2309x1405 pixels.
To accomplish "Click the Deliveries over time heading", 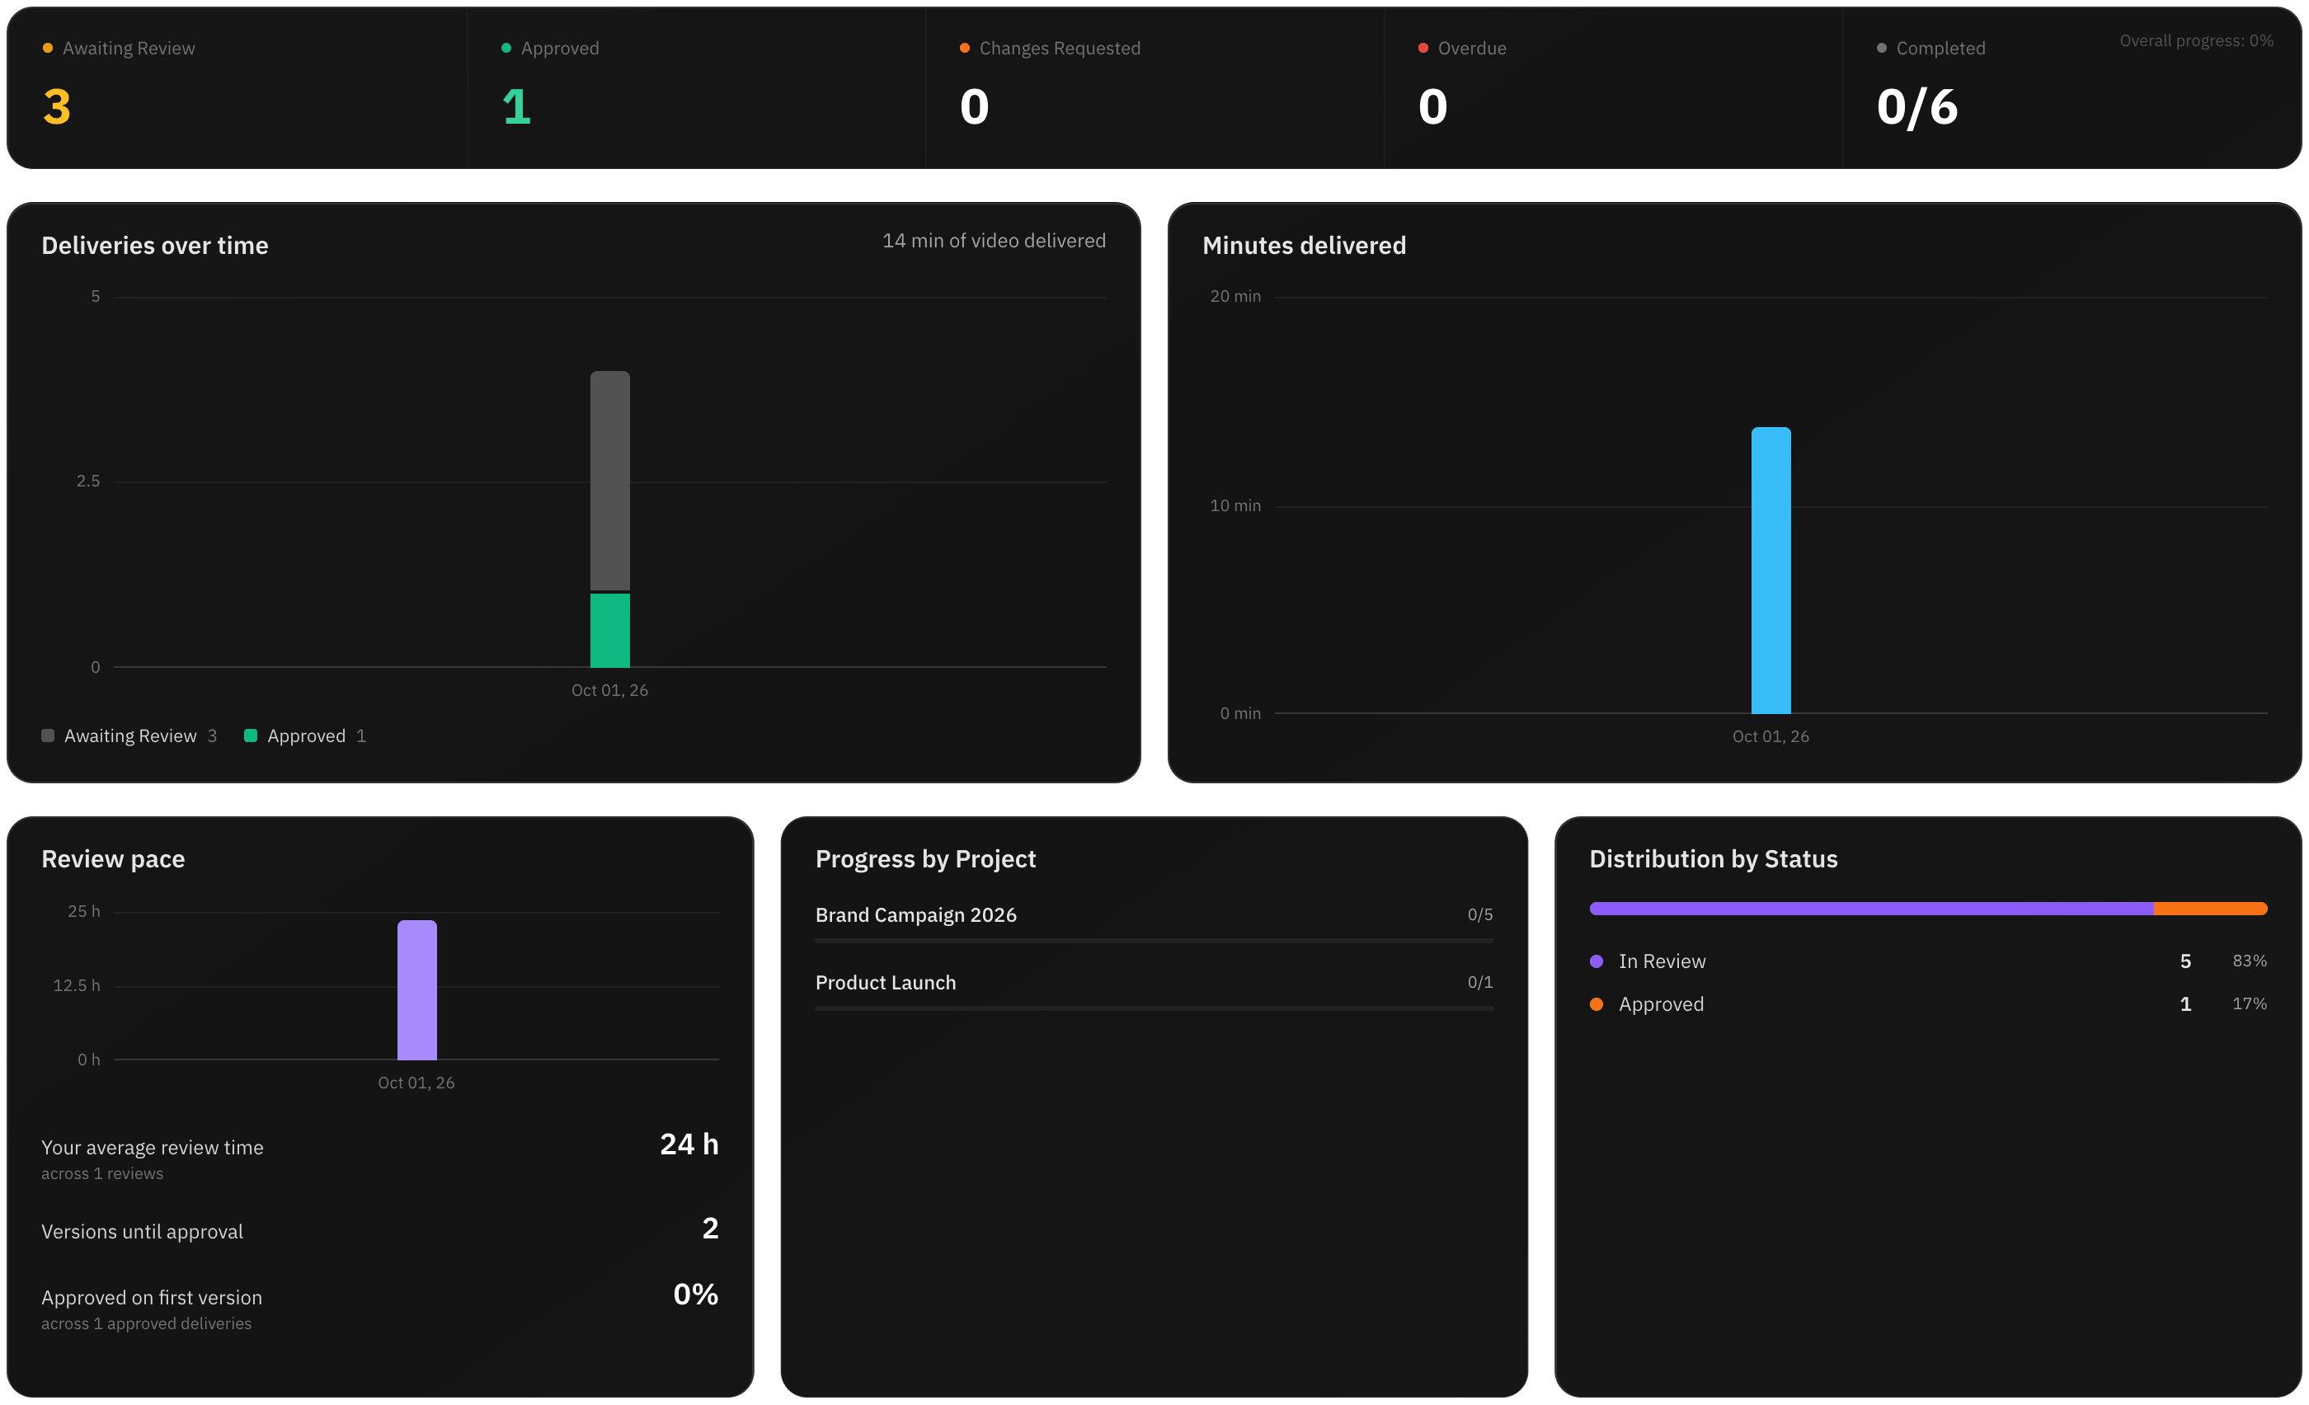I will pyautogui.click(x=155, y=246).
